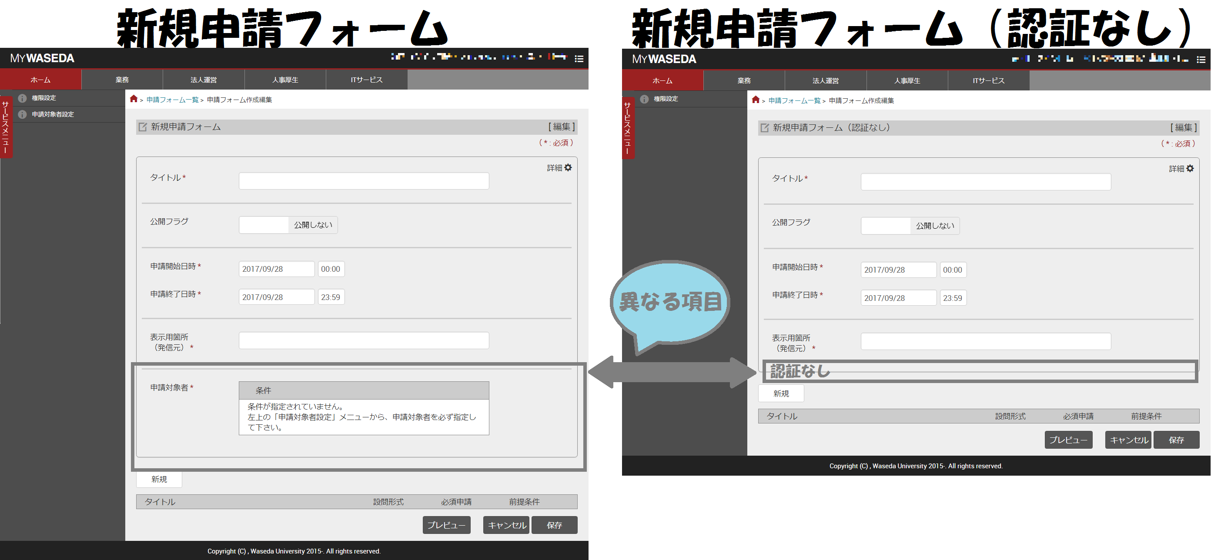Image resolution: width=1211 pixels, height=560 pixels.
Task: Select 人事厚生 tab in left window
Action: coord(285,80)
